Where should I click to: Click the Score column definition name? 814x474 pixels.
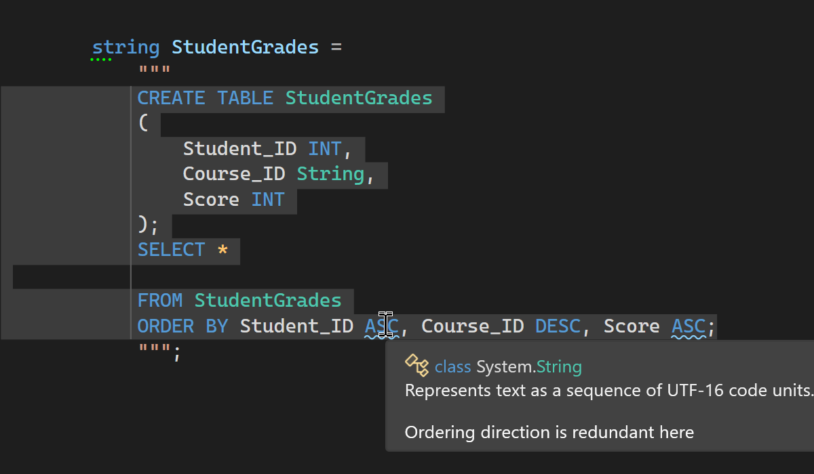pos(211,200)
